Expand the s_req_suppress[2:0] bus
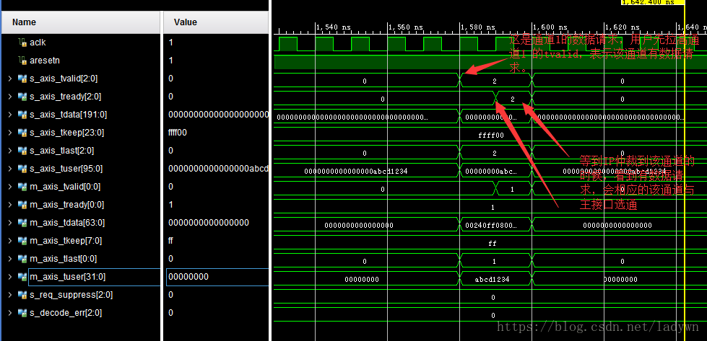Viewport: 707px width, 341px height. 10,295
